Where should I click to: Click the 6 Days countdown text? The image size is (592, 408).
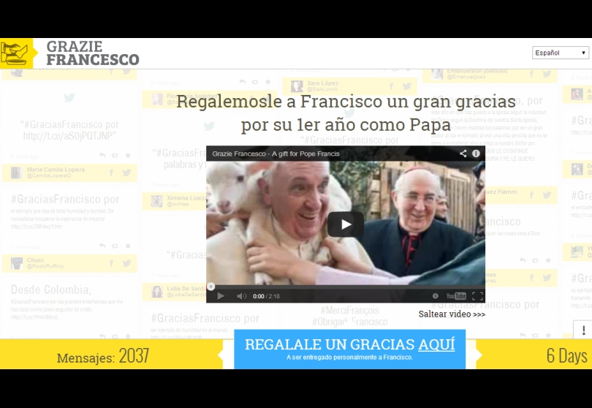click(x=566, y=355)
